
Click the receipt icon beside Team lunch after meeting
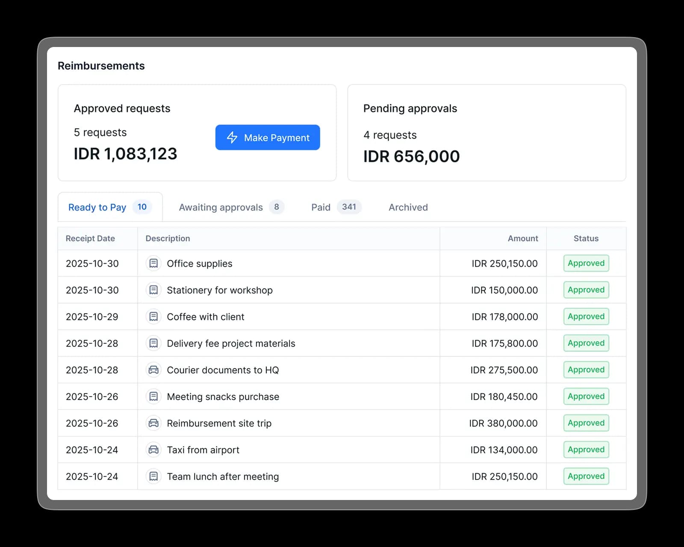[x=153, y=476]
